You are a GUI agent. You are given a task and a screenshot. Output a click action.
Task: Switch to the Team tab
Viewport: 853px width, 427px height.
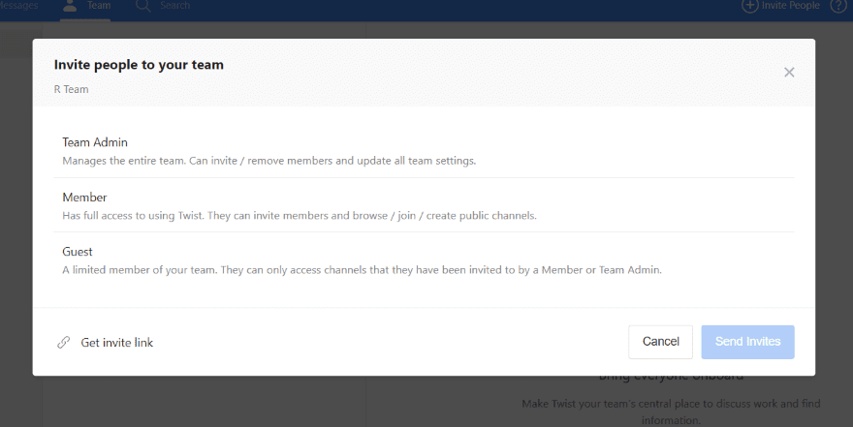point(98,6)
